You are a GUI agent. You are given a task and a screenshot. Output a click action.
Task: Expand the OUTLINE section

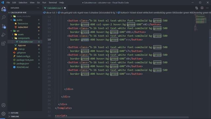[x=25, y=113]
